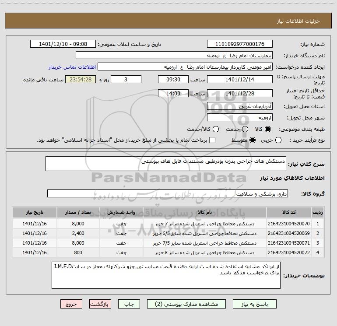337x326 pixels.
Task: Click delivery province field آذربایجان غربی
Action: tap(240, 106)
